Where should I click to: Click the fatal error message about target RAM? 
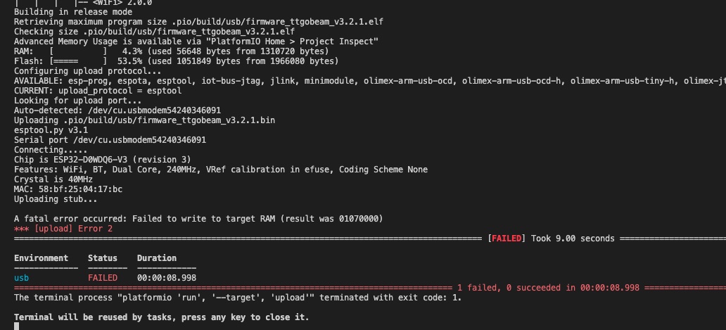pyautogui.click(x=198, y=218)
